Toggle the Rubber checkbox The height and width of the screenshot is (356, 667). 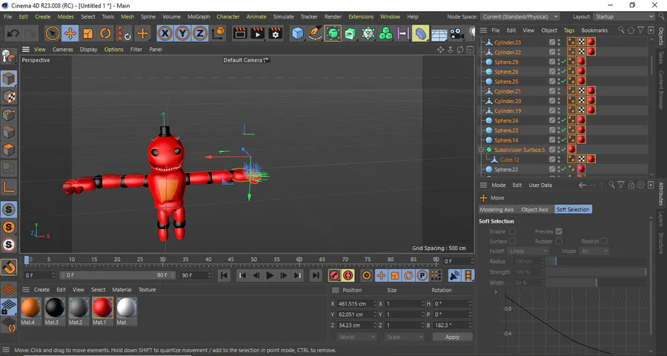point(559,241)
